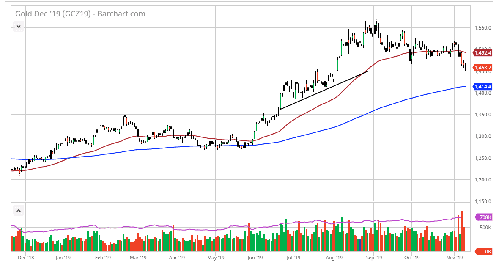Select the red 0K volume flag

[485, 250]
